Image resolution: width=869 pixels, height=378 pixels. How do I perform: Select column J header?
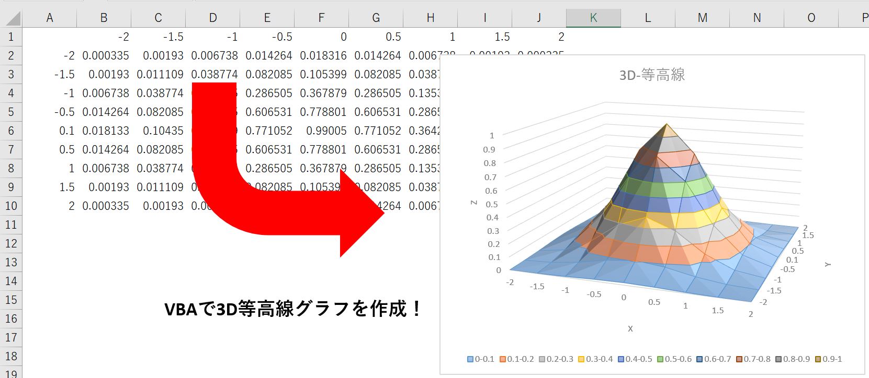click(x=539, y=18)
